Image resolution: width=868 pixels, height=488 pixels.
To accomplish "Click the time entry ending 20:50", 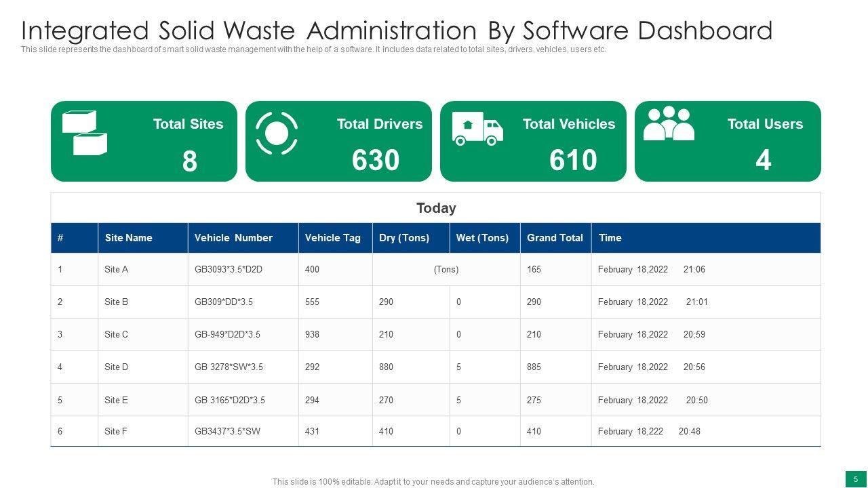I will 653,401.
